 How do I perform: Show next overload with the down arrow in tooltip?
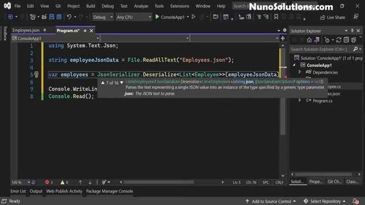[x=121, y=83]
